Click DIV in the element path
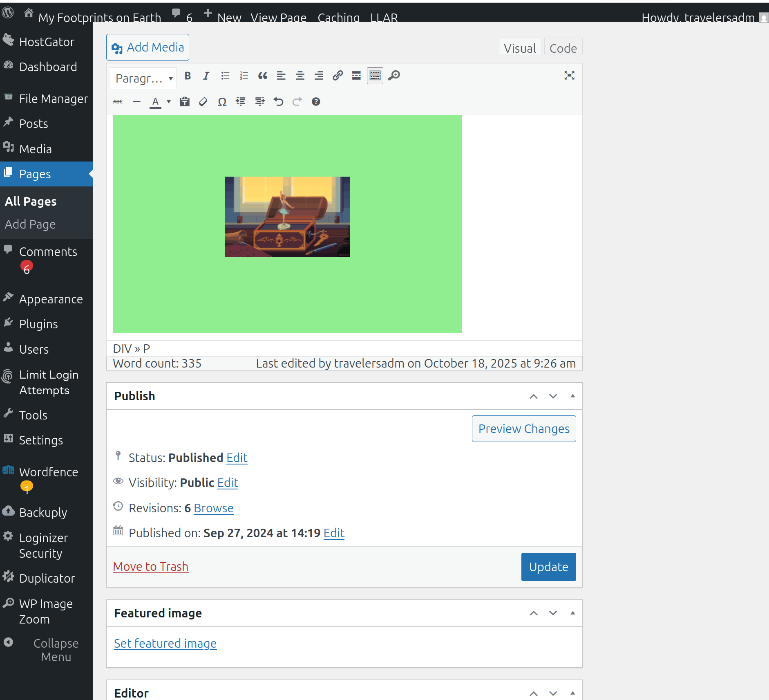The height and width of the screenshot is (700, 769). [122, 349]
